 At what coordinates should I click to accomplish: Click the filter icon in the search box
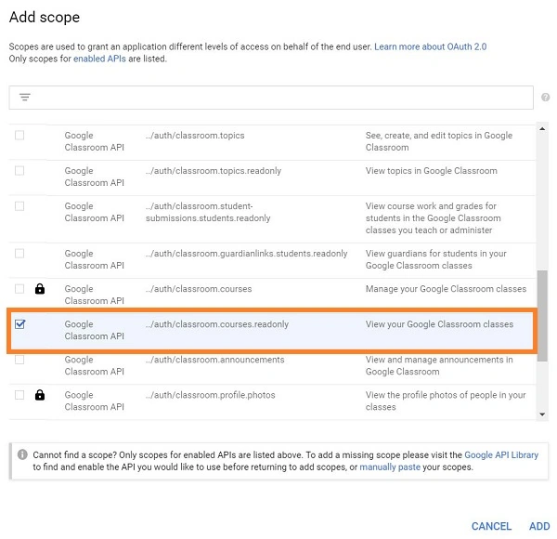coord(25,97)
